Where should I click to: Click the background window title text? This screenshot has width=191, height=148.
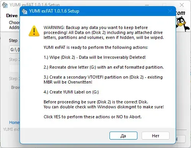[x=34, y=5]
